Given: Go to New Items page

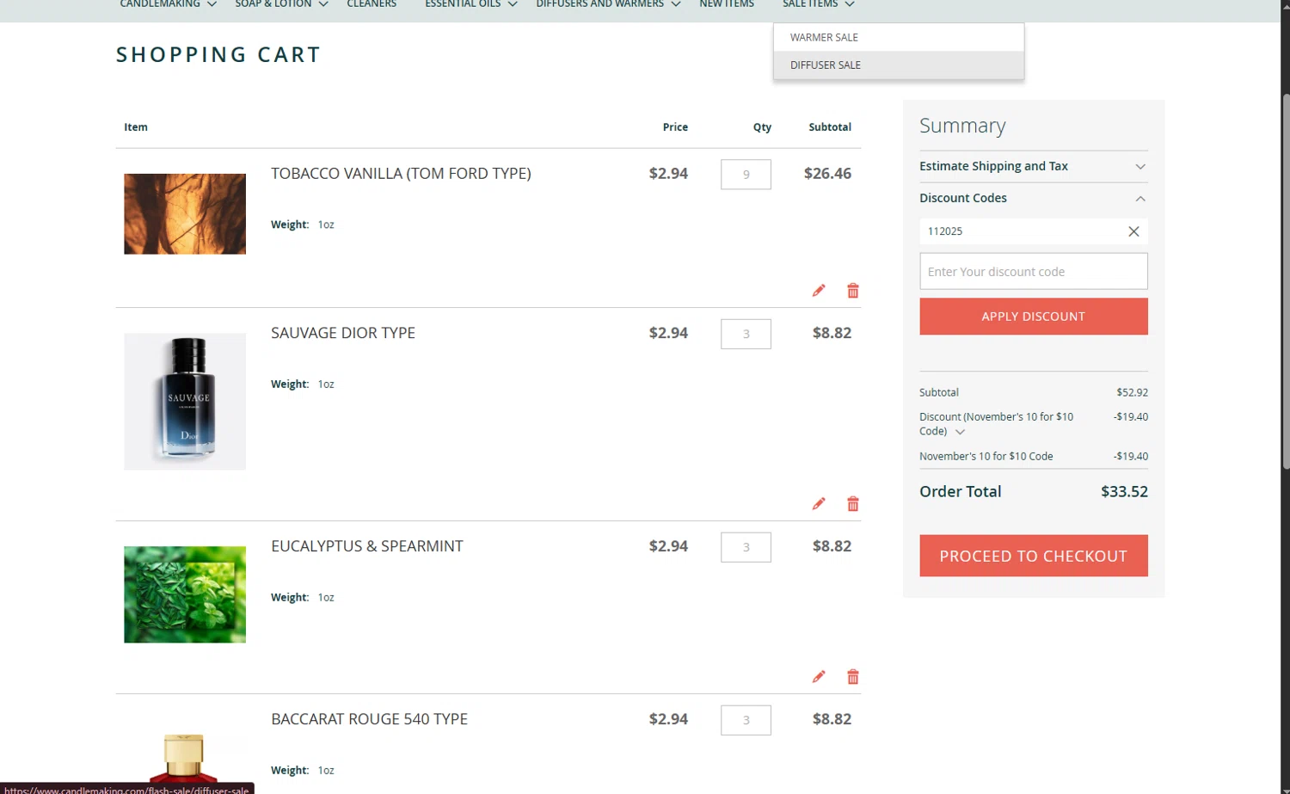Looking at the screenshot, I should 727,4.
